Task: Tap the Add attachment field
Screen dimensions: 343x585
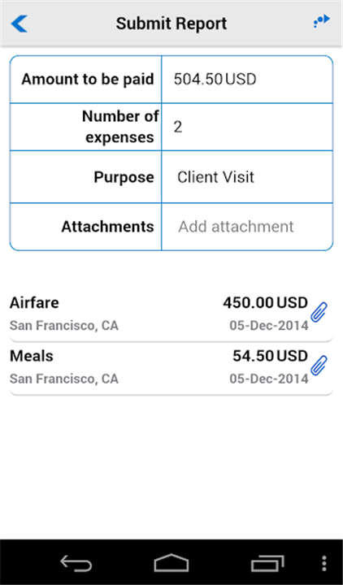Action: [247, 227]
